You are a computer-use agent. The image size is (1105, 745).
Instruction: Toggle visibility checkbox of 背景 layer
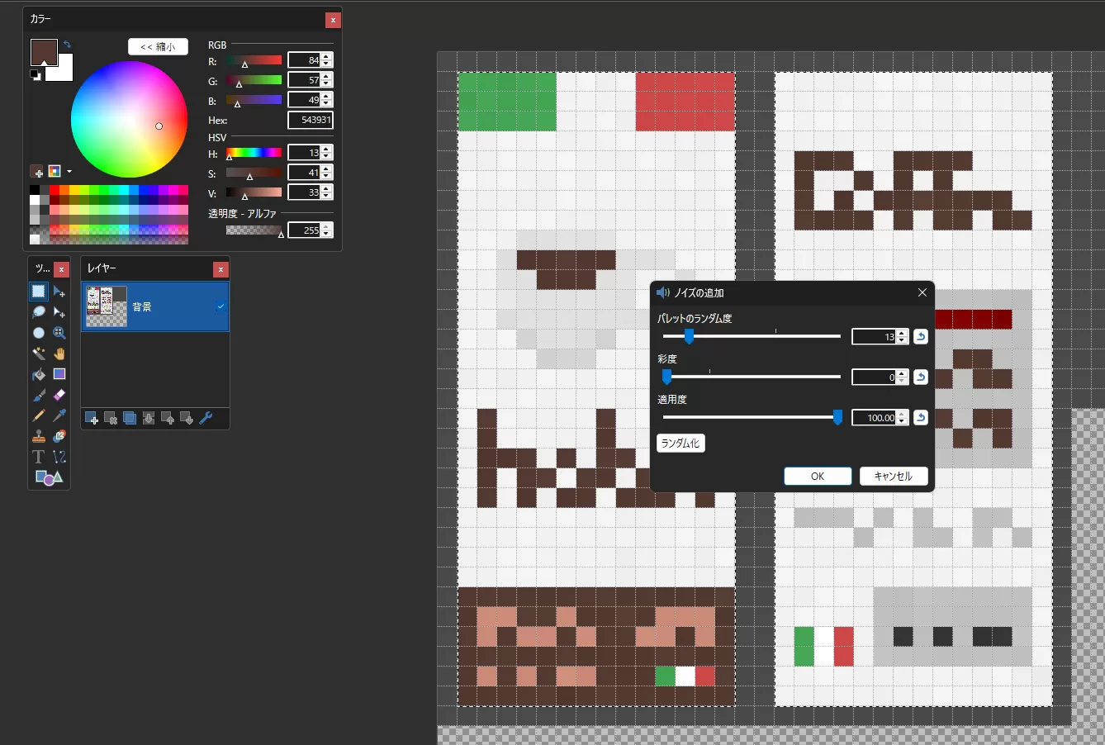[221, 306]
